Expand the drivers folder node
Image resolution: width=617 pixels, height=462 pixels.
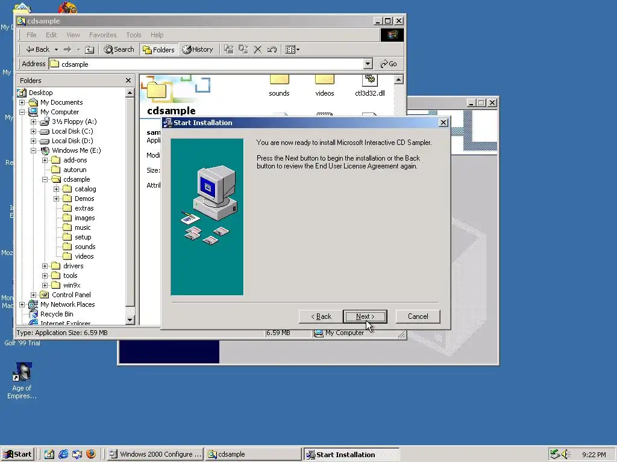(x=45, y=266)
